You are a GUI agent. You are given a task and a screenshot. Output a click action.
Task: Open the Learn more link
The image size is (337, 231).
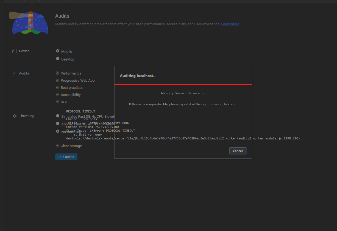(230, 24)
